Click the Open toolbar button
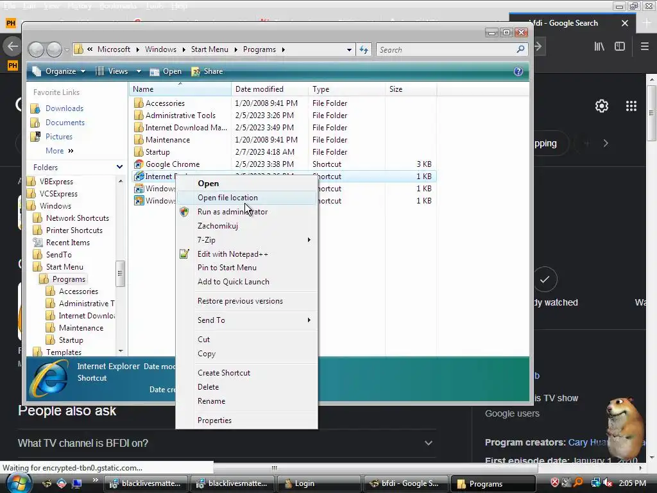The height and width of the screenshot is (493, 657). pyautogui.click(x=166, y=71)
